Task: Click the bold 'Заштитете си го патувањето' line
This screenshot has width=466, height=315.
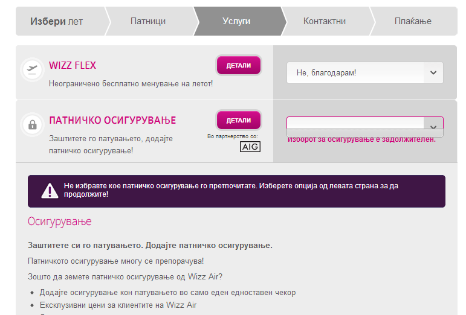Action: [150, 246]
